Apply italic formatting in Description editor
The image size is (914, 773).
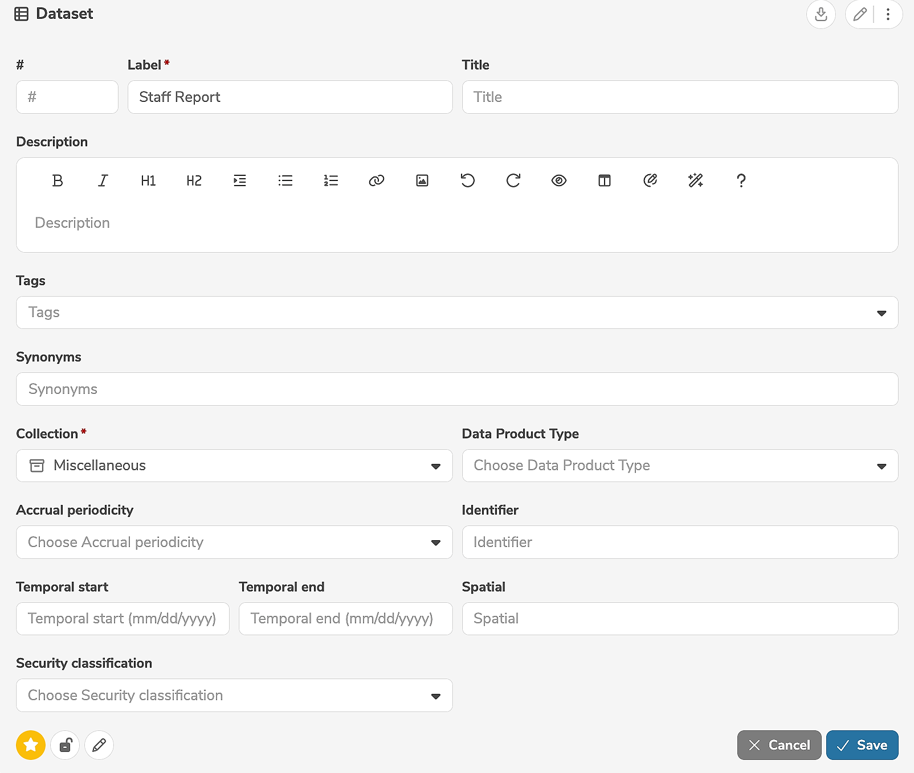103,180
